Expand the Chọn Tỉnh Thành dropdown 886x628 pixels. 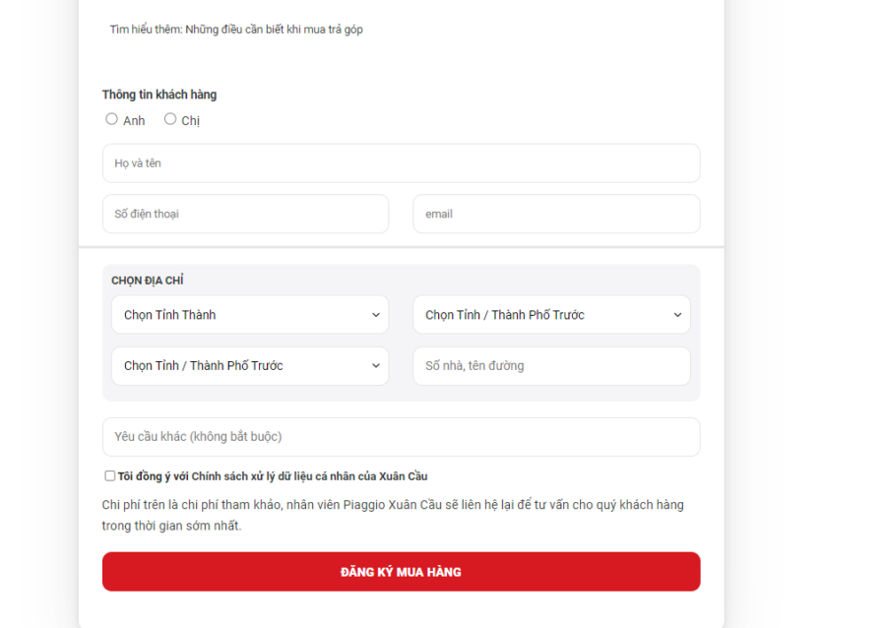[249, 315]
